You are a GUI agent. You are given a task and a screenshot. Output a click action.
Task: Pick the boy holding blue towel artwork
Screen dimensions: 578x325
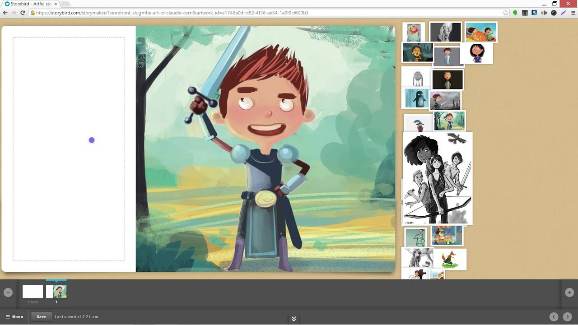(447, 56)
